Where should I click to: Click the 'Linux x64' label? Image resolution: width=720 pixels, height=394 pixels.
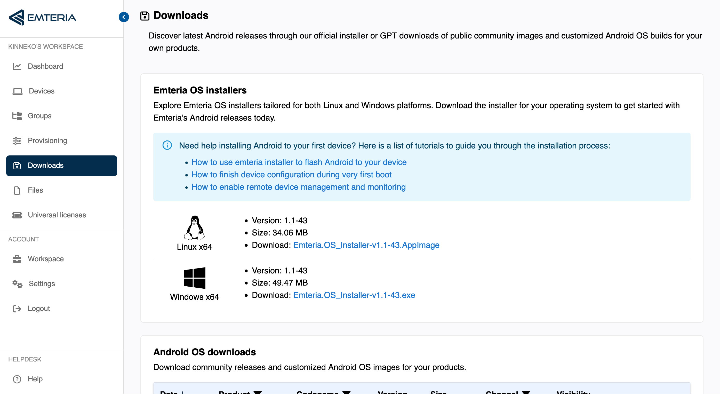pyautogui.click(x=195, y=247)
